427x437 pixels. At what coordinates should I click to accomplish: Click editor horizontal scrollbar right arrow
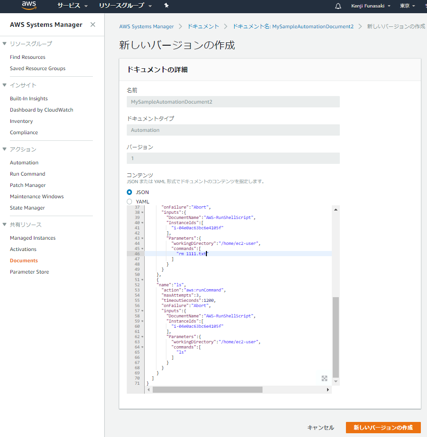(328, 389)
